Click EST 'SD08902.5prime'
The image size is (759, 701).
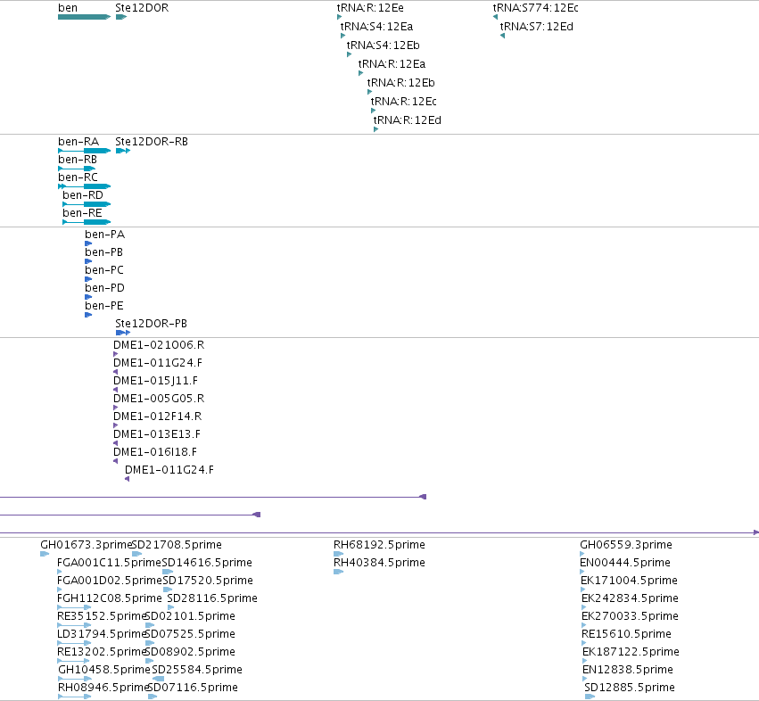point(190,652)
